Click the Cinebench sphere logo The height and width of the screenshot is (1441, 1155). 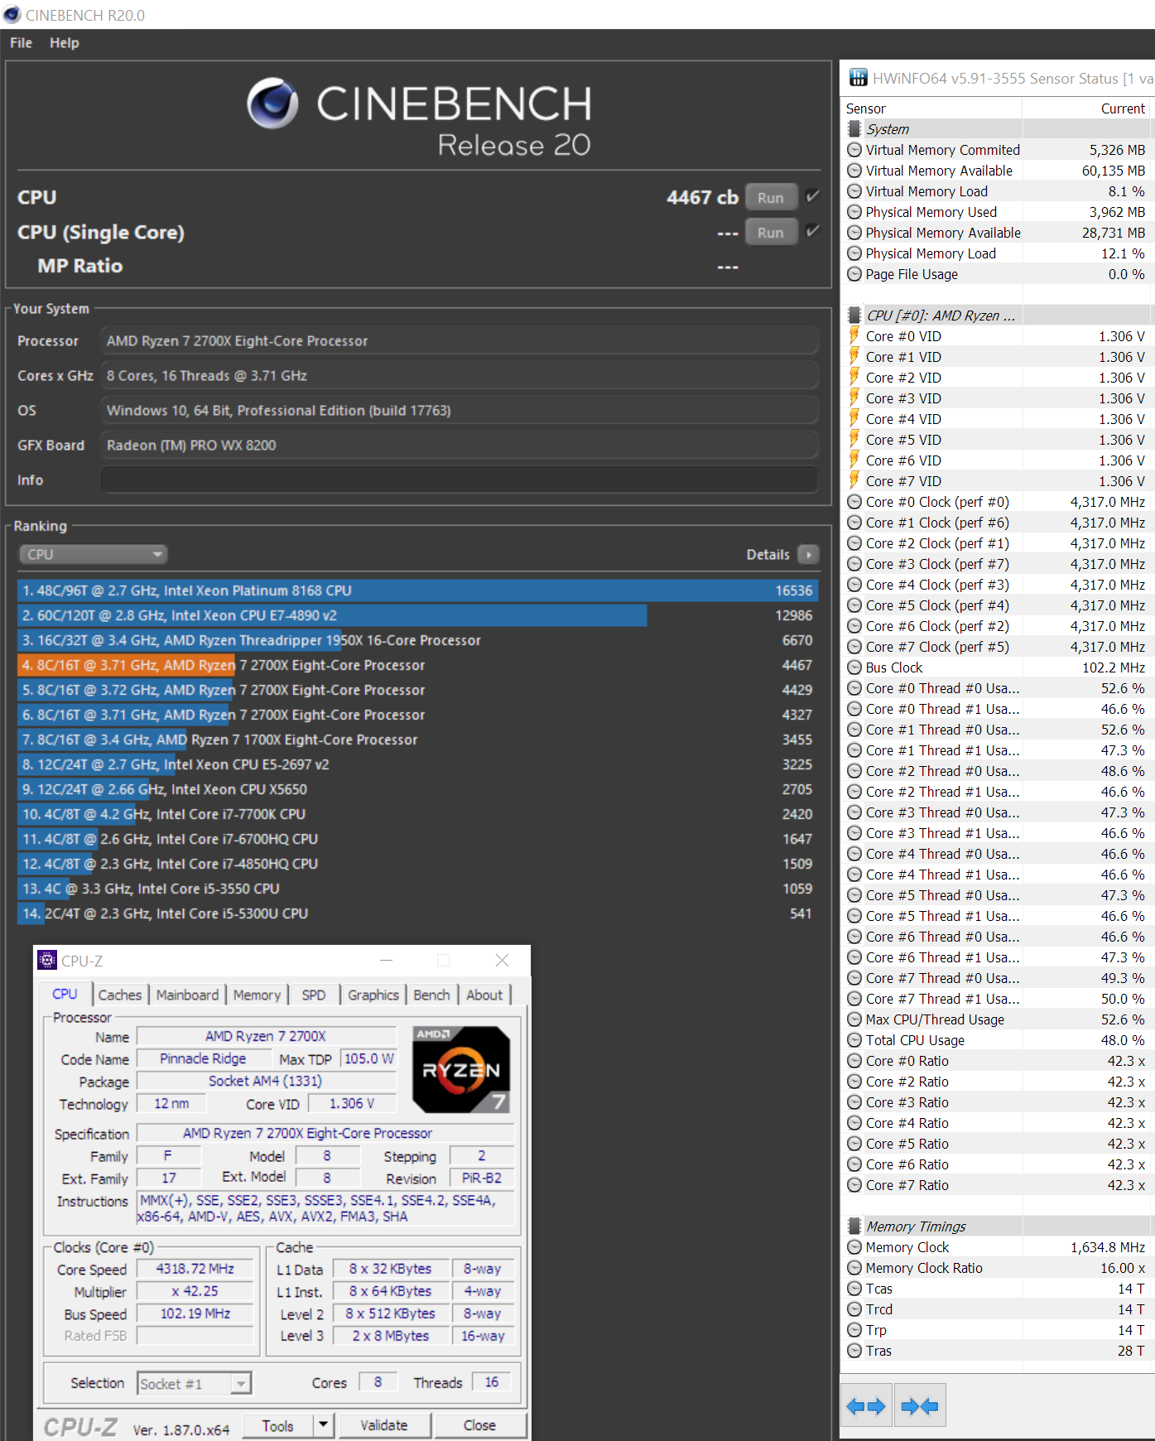(x=272, y=104)
